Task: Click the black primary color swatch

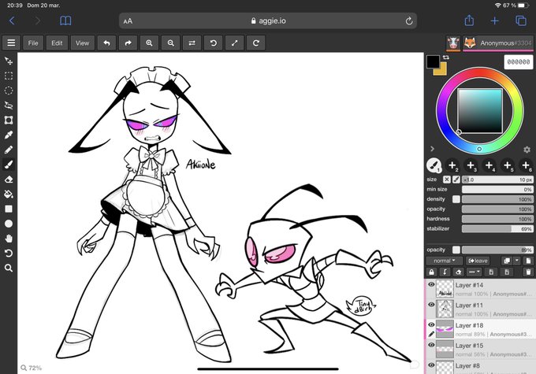Action: point(433,61)
